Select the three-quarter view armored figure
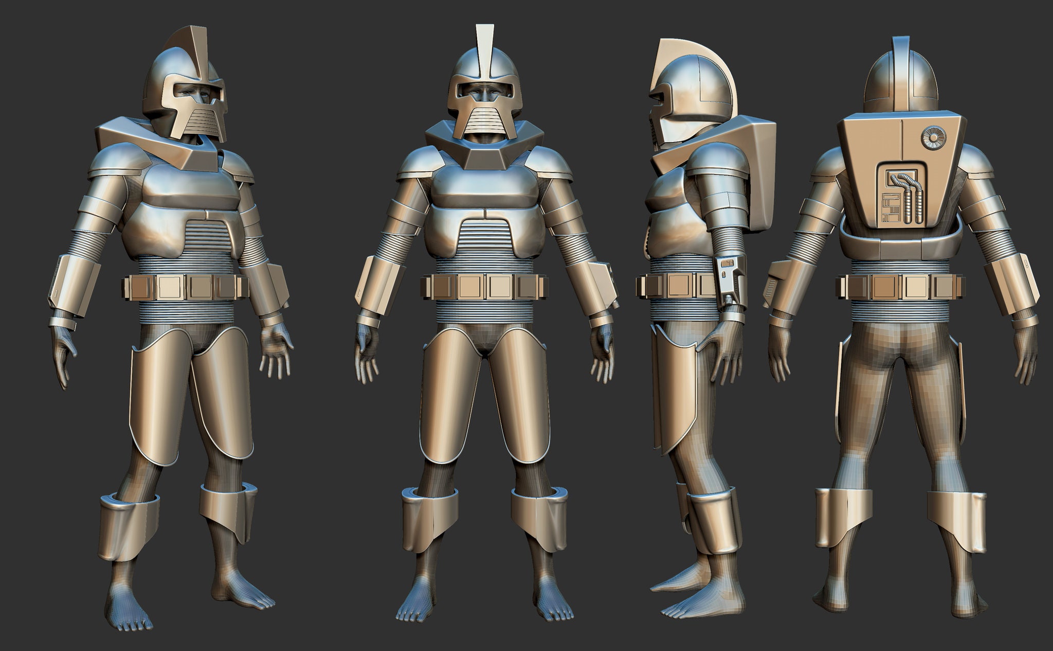The width and height of the screenshot is (1053, 651). pyautogui.click(x=171, y=328)
